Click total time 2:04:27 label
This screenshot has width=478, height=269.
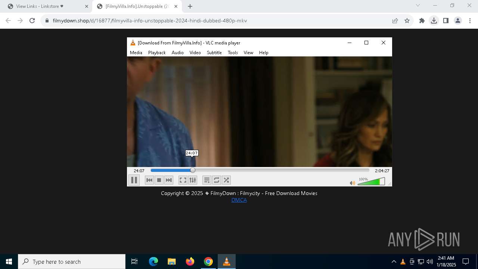tap(382, 171)
